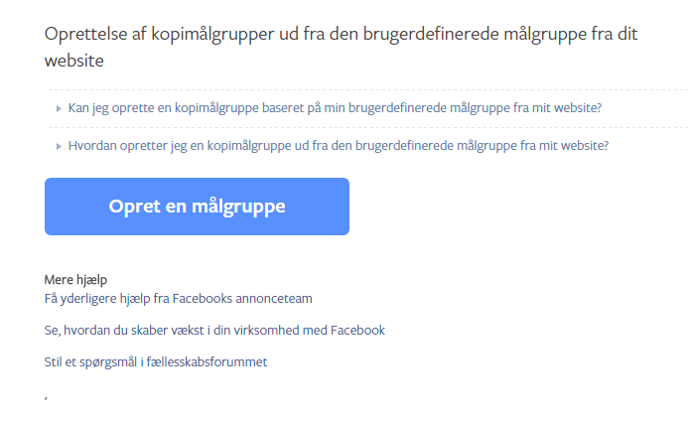Expand the triangle beside "Kan jeg oprette en kopimålgruppe"
The height and width of the screenshot is (422, 688).
coord(59,109)
